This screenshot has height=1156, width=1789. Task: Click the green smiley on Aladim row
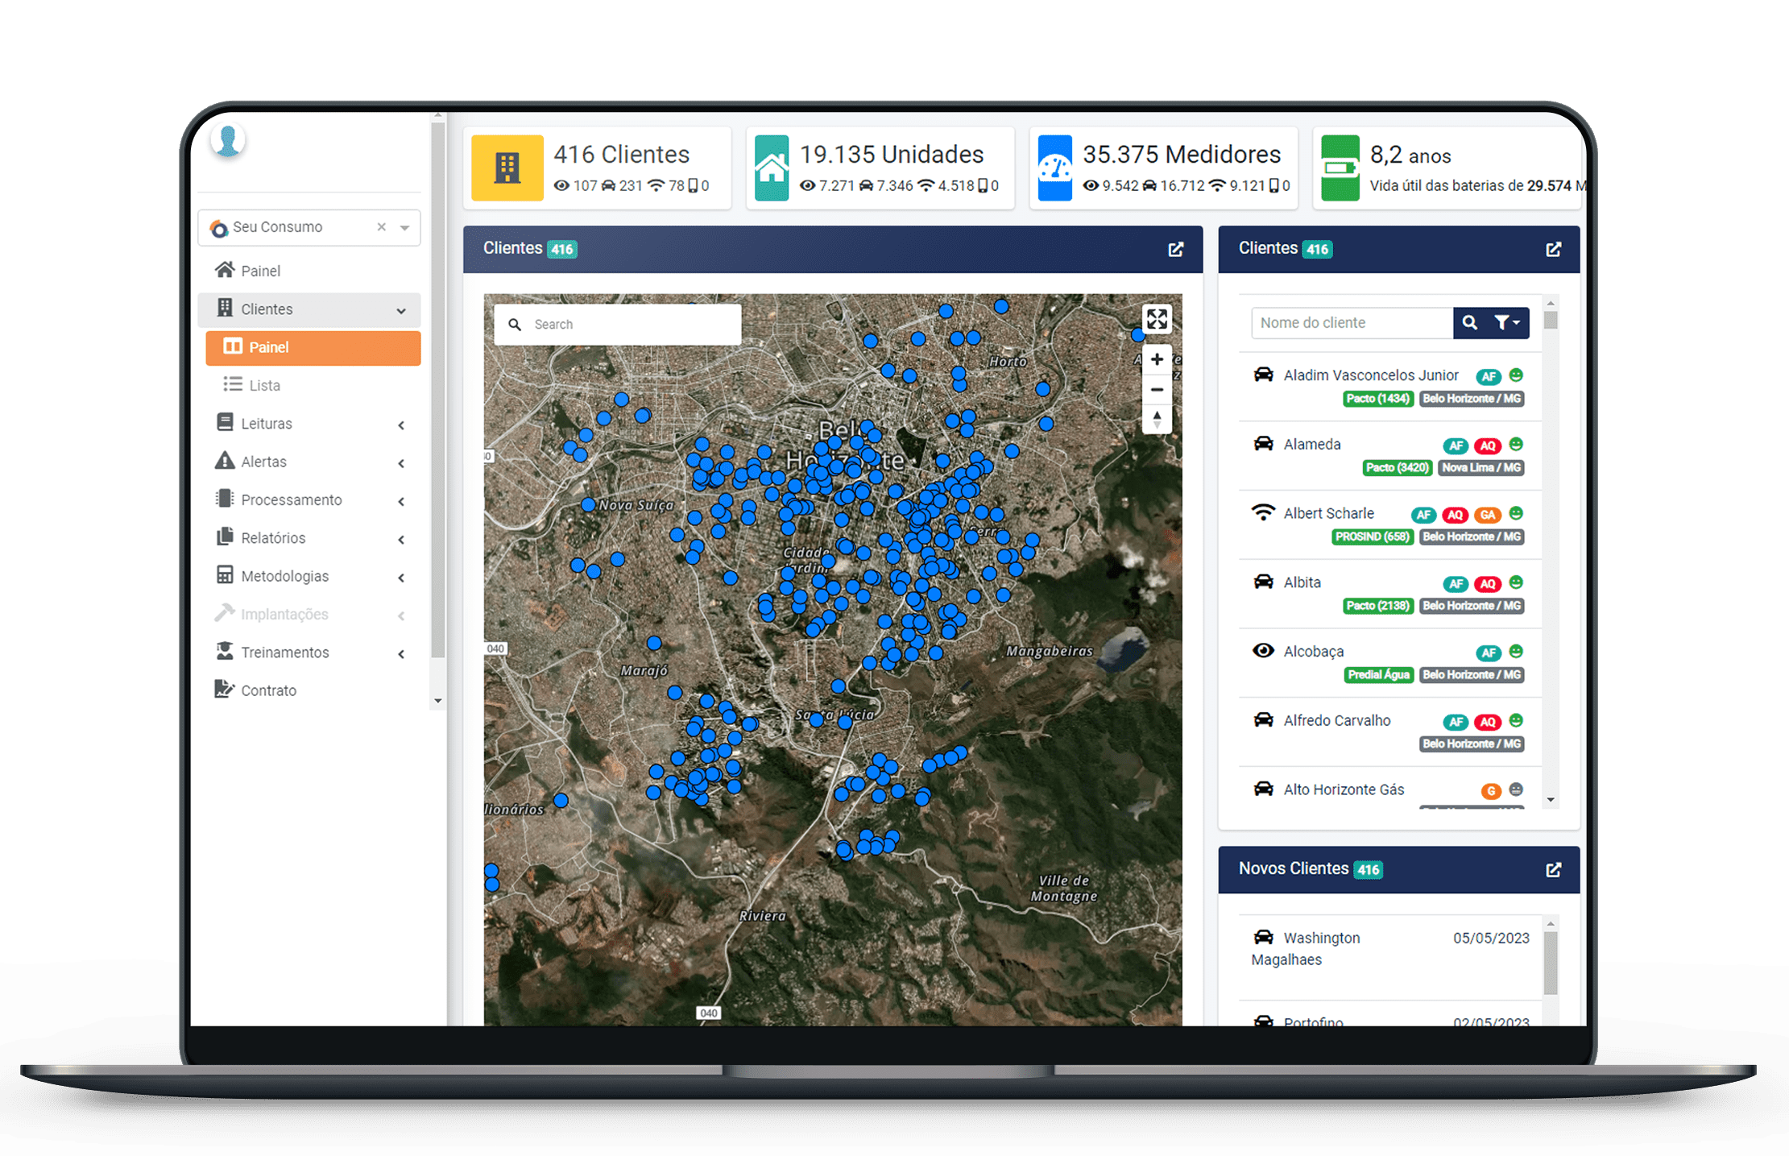click(1516, 375)
